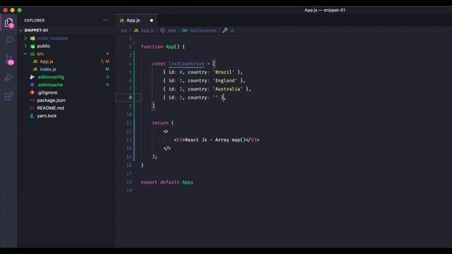Viewport: 452px width, 254px height.
Task: Click the green macOS fullscreen button
Action: coord(19,10)
